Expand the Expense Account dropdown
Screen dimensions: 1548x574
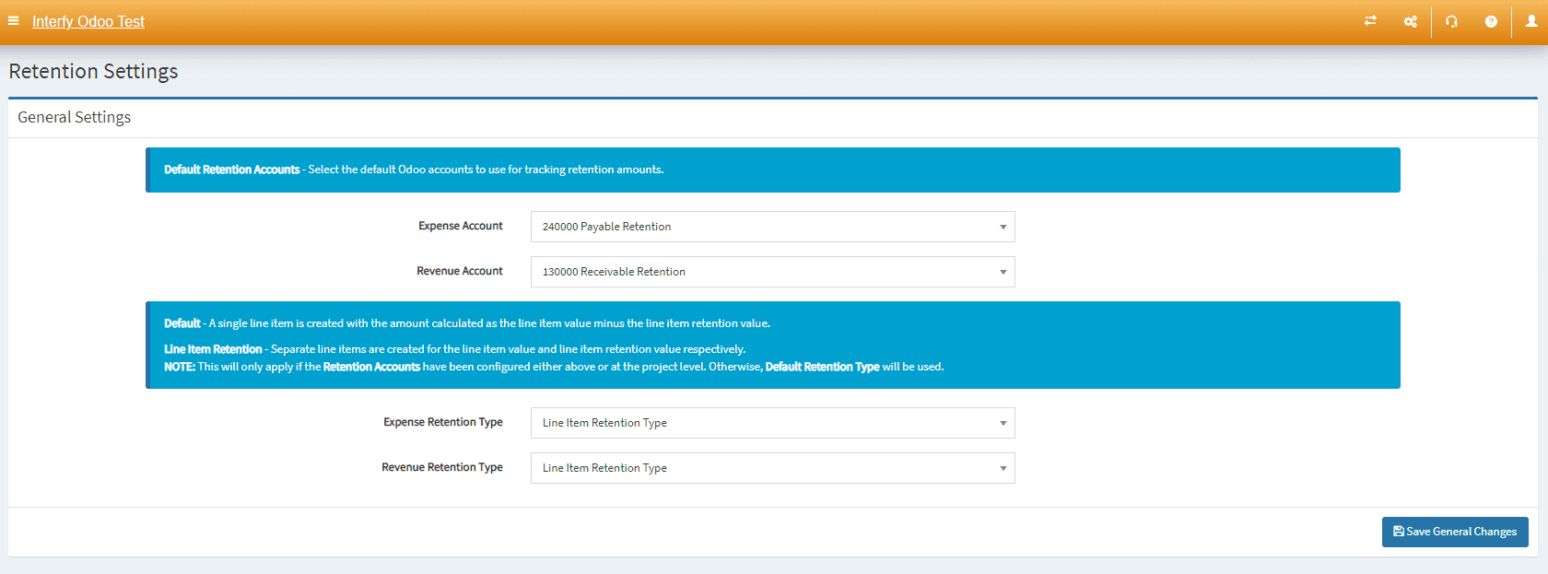[772, 227]
